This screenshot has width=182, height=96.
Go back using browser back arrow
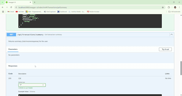3,7
